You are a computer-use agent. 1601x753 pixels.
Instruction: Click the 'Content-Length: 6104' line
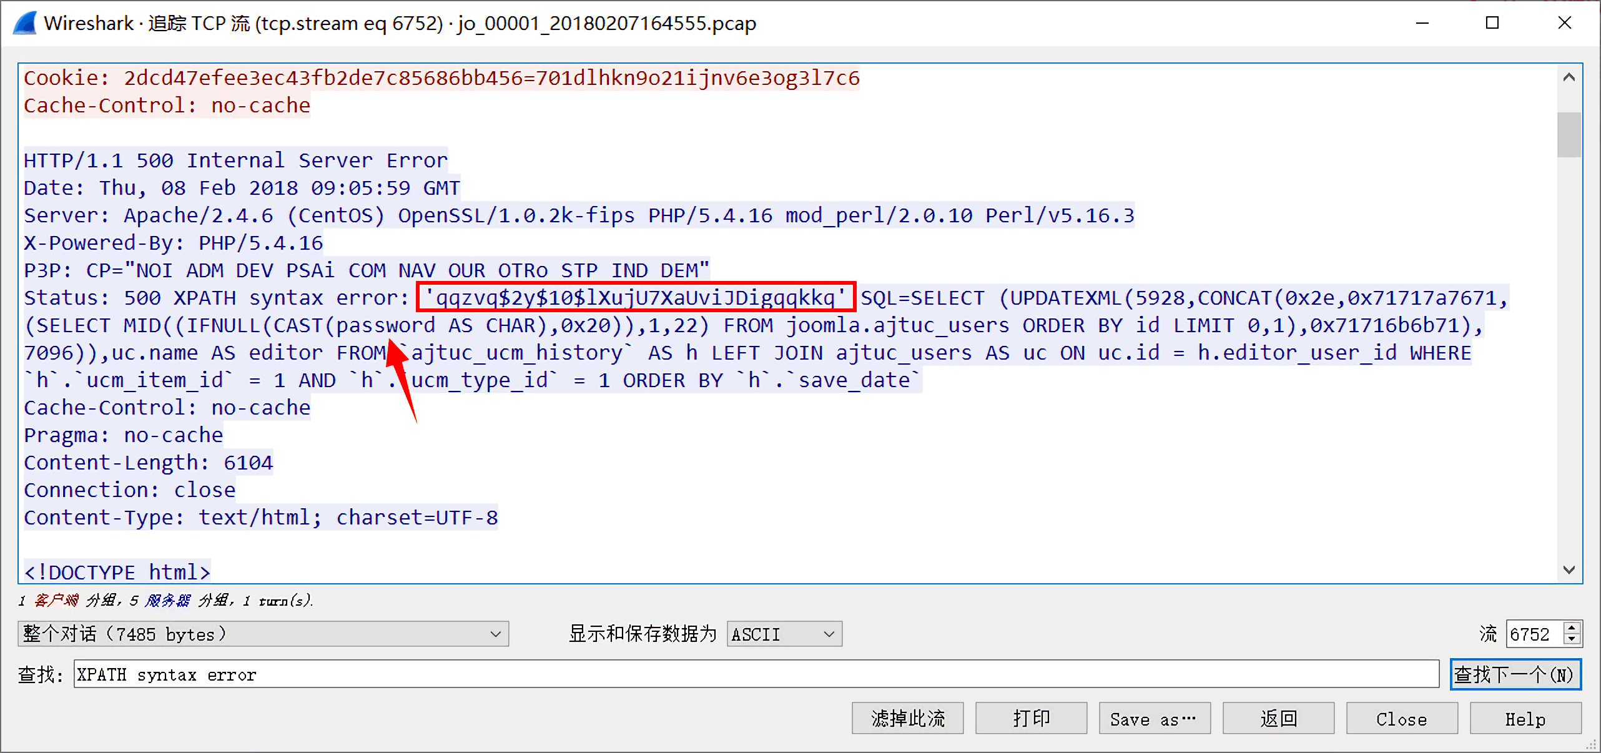pos(148,463)
